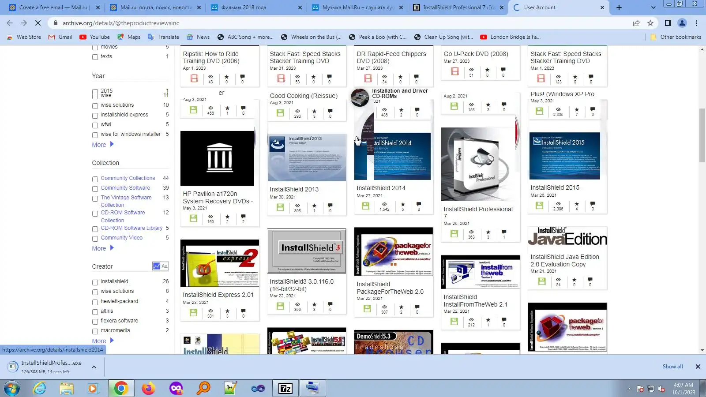
Task: Open 7-Zip from the taskbar
Action: click(x=285, y=388)
